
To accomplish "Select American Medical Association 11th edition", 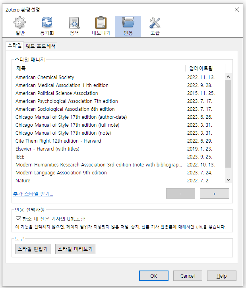I will click(x=119, y=85).
